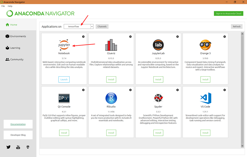Screen dimensions: 247x157
Task: Click the Glueviz version 0.13.3 text
Action: pos(111,58)
